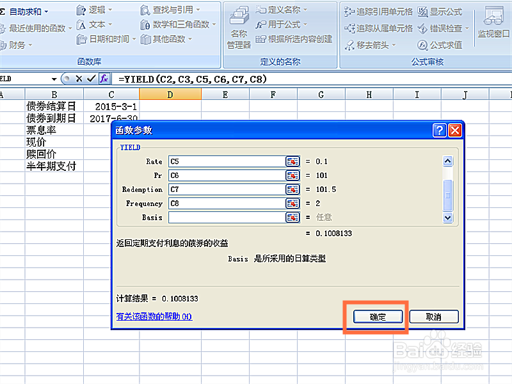Viewport: 512px width, 384px height.
Task: Click the Insert Function fx button
Action: click(x=104, y=79)
